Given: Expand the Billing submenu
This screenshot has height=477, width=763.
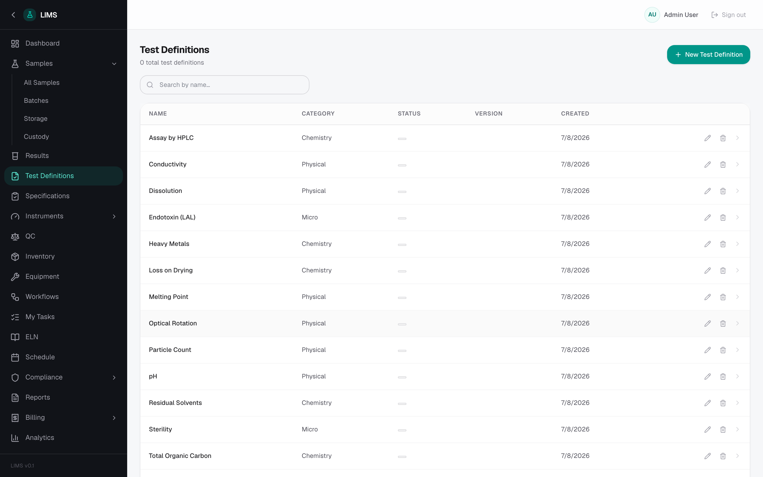Looking at the screenshot, I should (x=114, y=418).
